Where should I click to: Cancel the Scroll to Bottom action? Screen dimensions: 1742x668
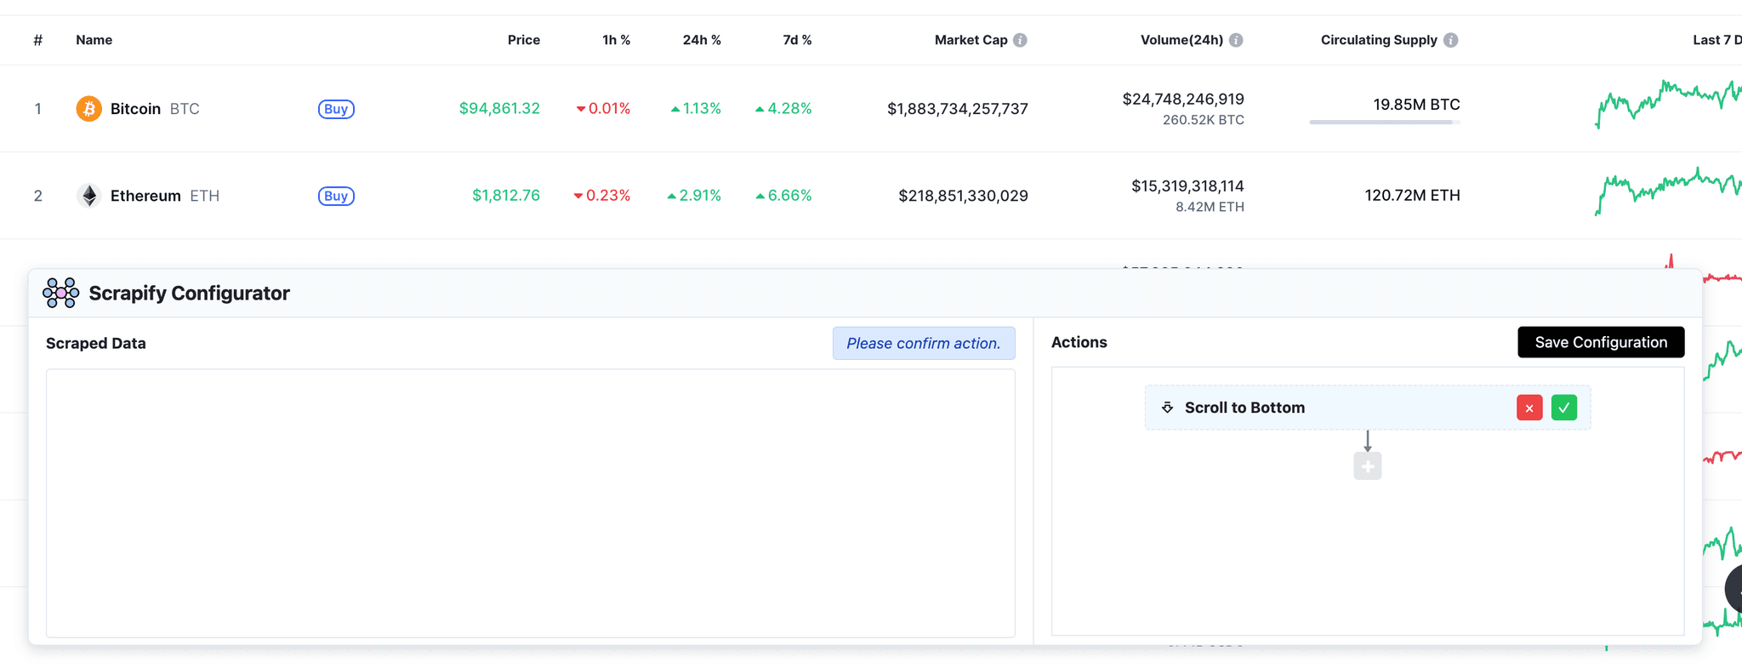click(x=1529, y=408)
